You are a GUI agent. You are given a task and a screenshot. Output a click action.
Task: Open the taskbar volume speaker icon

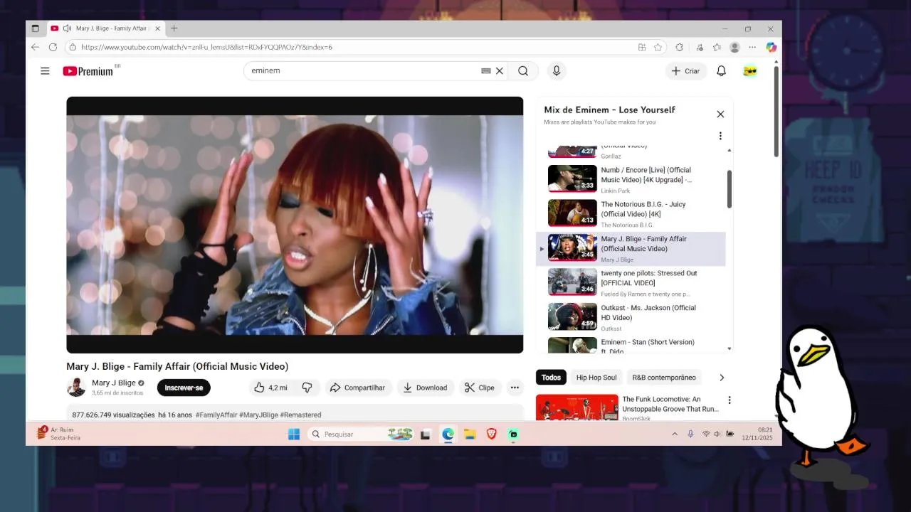pyautogui.click(x=717, y=434)
